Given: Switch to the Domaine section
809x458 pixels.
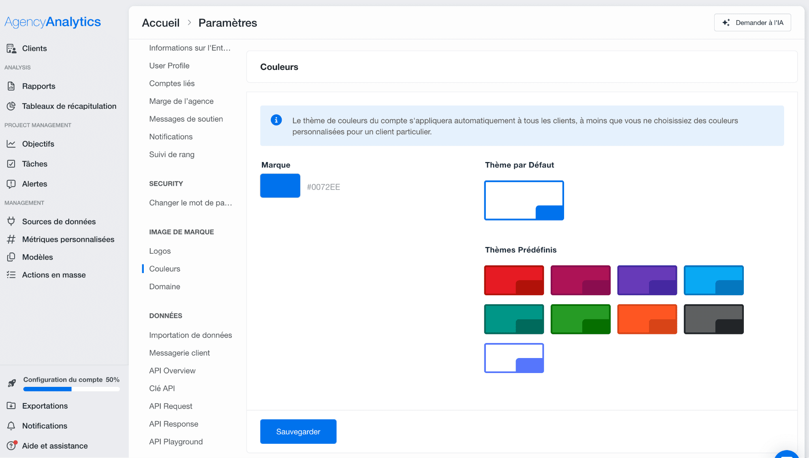Looking at the screenshot, I should pyautogui.click(x=164, y=286).
